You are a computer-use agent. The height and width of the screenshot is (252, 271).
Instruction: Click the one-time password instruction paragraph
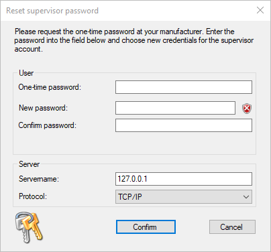coord(134,40)
